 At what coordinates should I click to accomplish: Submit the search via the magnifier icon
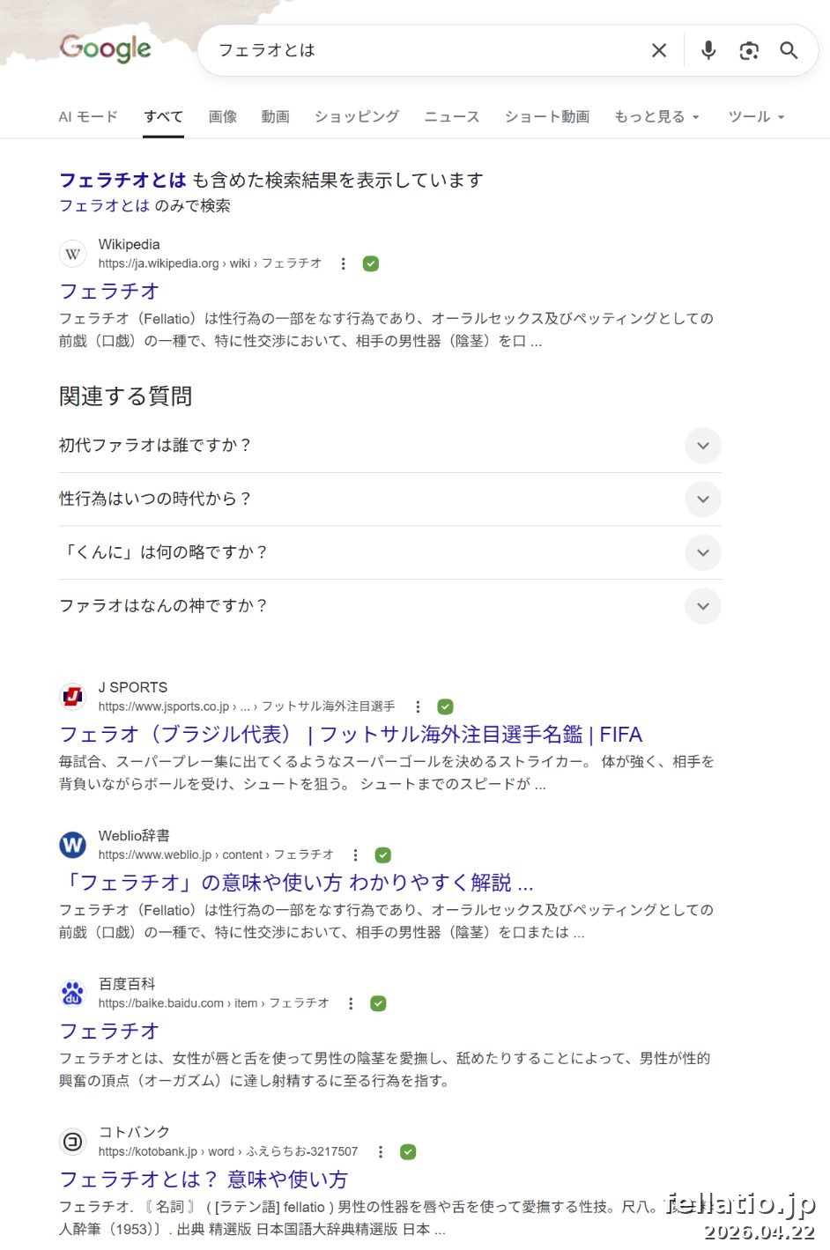(788, 50)
